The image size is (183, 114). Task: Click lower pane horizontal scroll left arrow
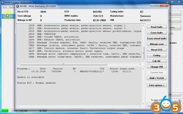tap(18, 107)
